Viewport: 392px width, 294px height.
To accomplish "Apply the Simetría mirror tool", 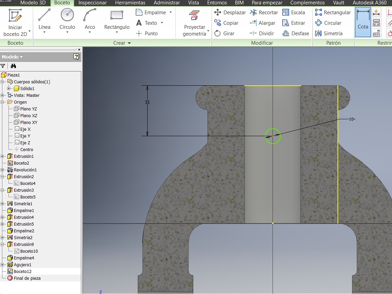I will pos(328,33).
